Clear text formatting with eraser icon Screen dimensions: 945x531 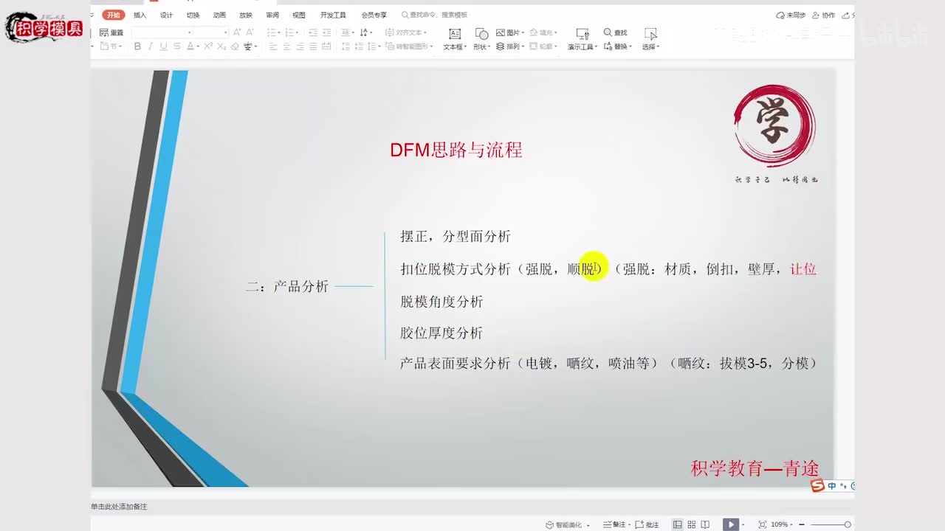click(x=235, y=46)
